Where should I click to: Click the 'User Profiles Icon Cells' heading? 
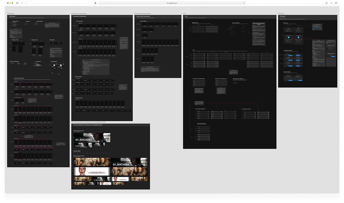click(x=246, y=109)
